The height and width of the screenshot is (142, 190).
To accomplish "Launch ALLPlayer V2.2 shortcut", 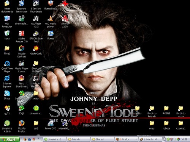I will (36, 22).
